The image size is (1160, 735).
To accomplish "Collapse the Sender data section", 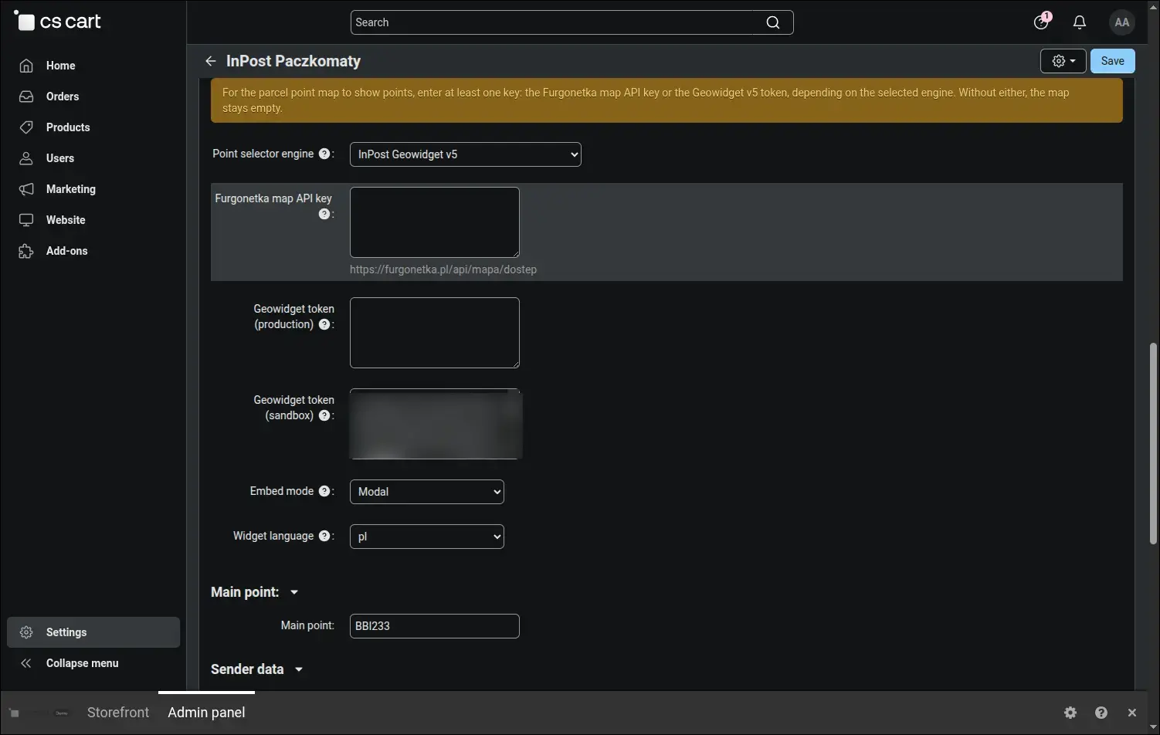I will coord(257,669).
